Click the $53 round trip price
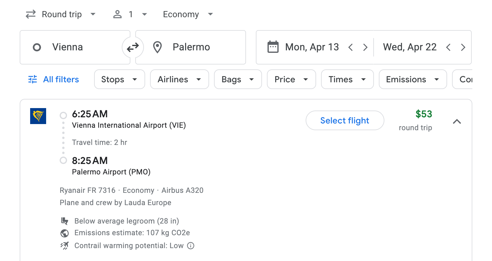 [424, 114]
